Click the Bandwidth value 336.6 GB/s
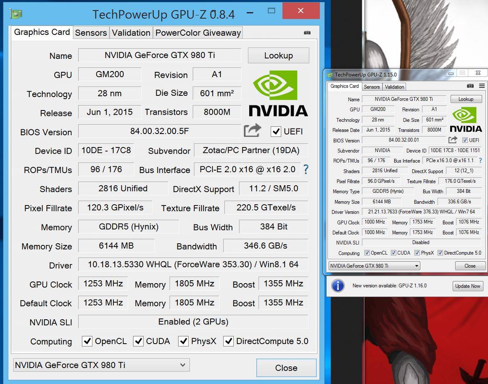Screen dimensions: 488x384 pyautogui.click(x=459, y=202)
